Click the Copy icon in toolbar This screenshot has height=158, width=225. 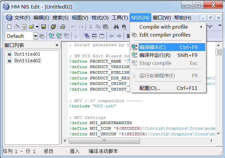tap(98, 27)
